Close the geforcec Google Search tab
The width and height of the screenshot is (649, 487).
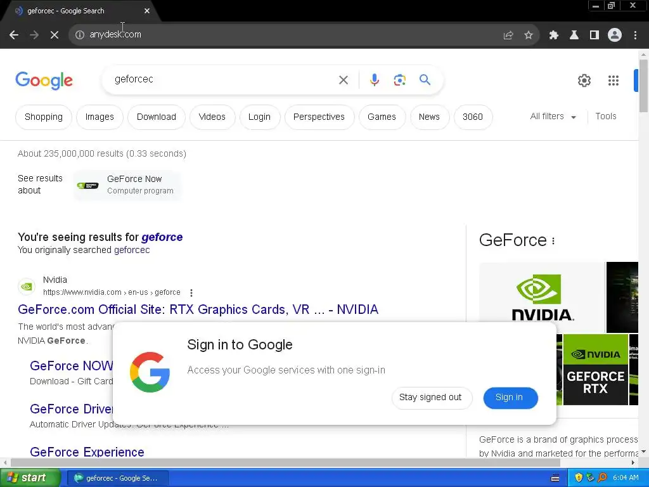[147, 11]
